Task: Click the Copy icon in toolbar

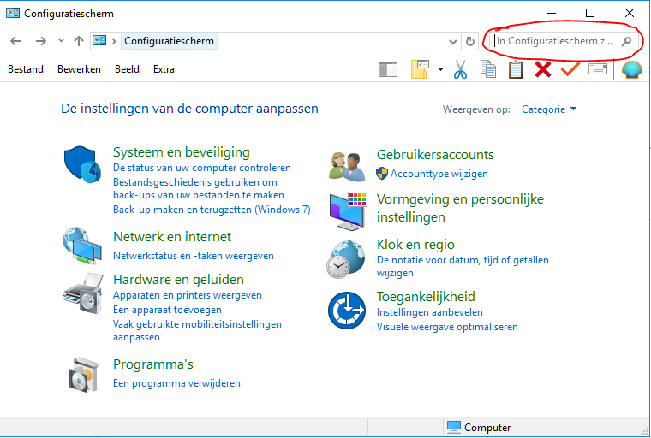Action: tap(488, 69)
